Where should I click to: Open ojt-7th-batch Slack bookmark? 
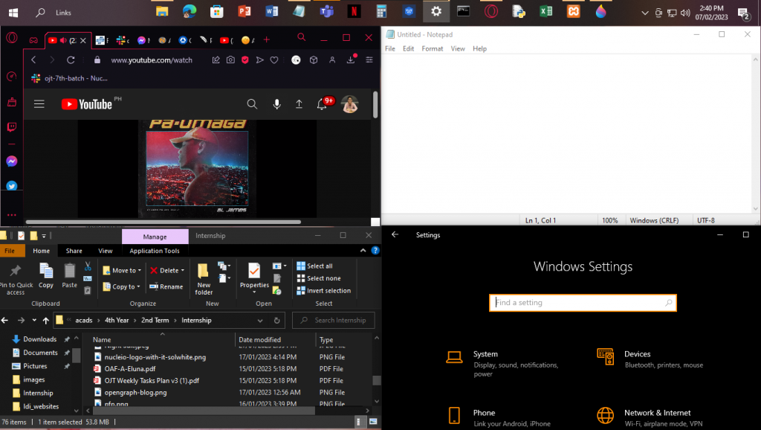(x=69, y=78)
